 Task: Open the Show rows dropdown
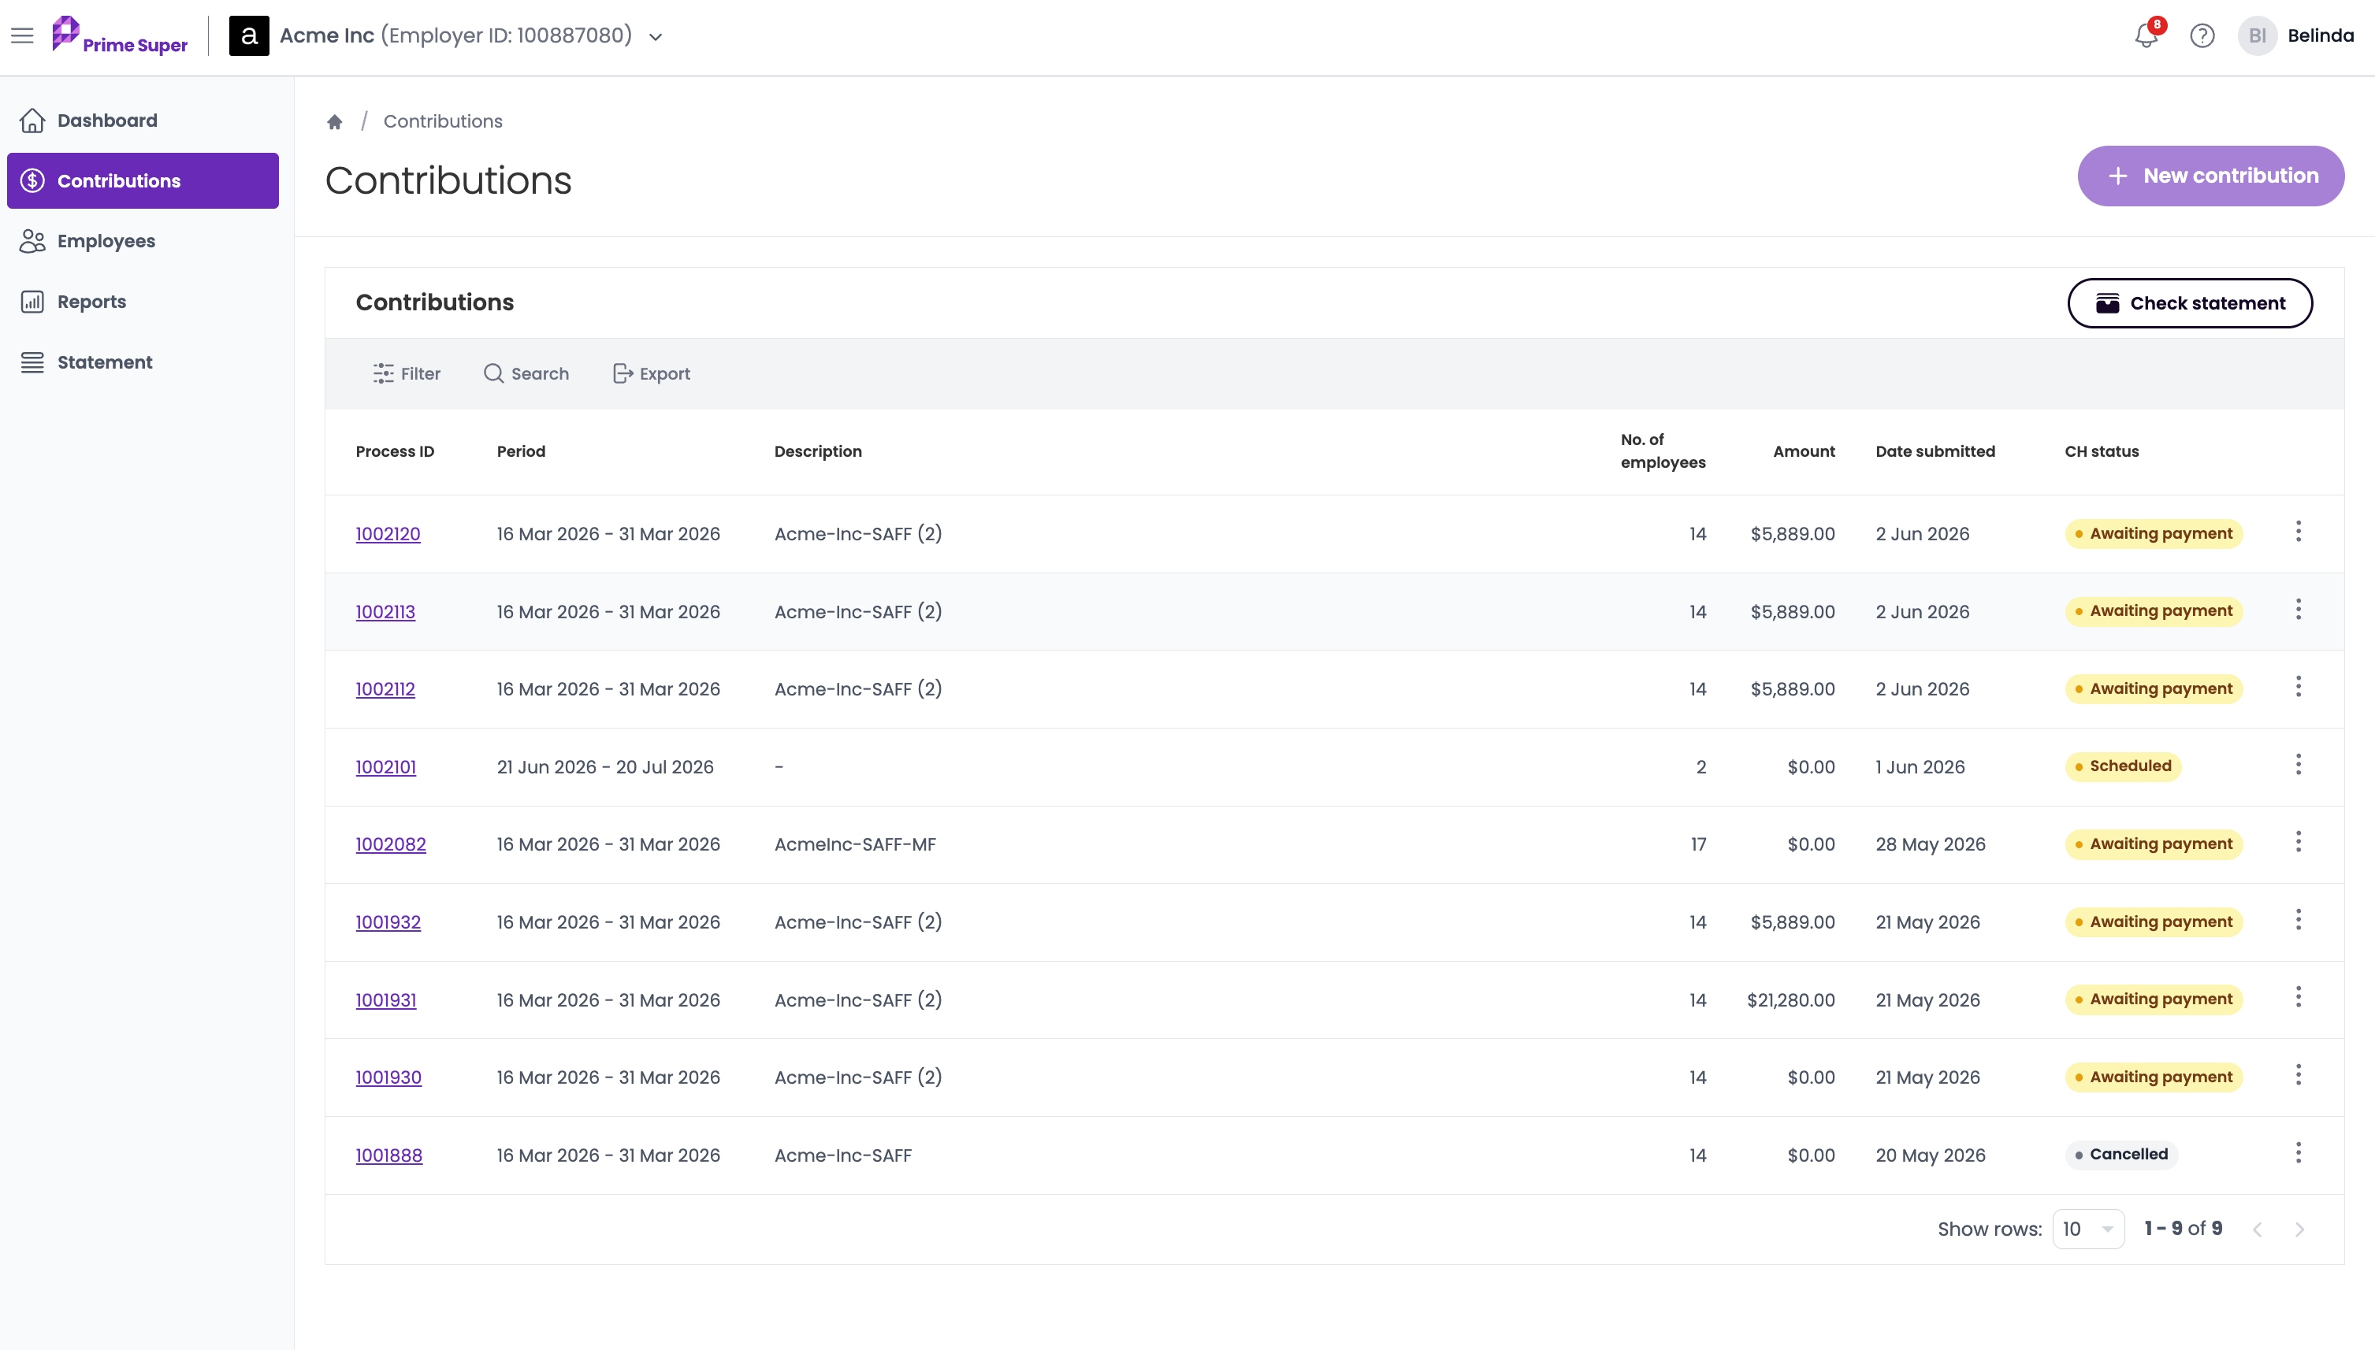point(2088,1229)
